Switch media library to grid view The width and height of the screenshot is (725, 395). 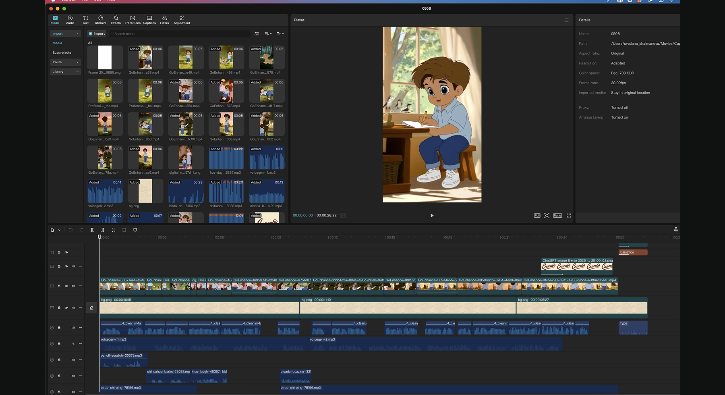pos(257,34)
